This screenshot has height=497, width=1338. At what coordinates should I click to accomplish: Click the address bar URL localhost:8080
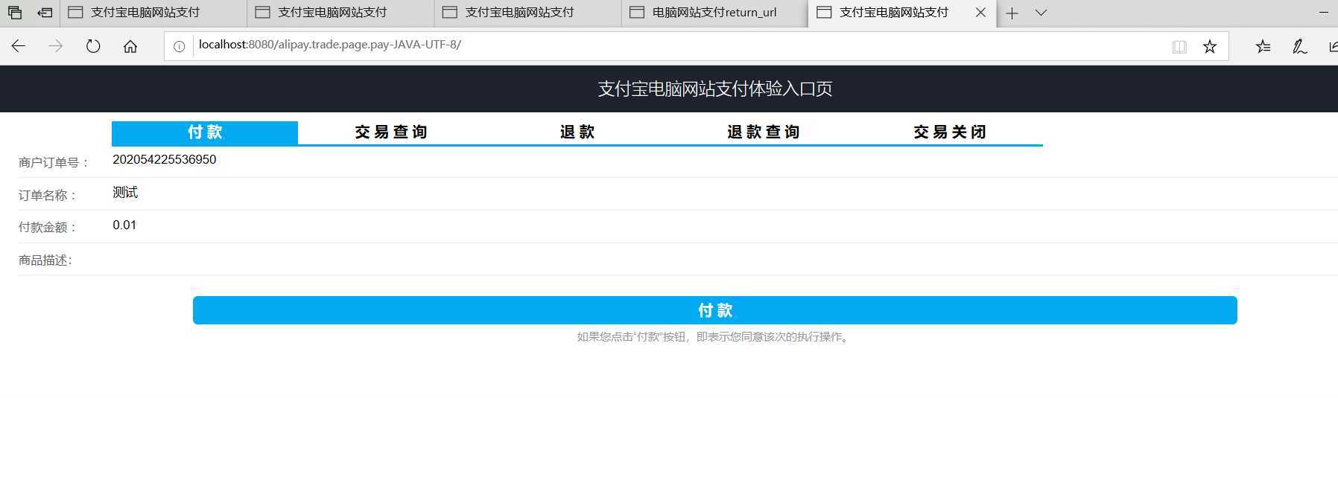330,45
